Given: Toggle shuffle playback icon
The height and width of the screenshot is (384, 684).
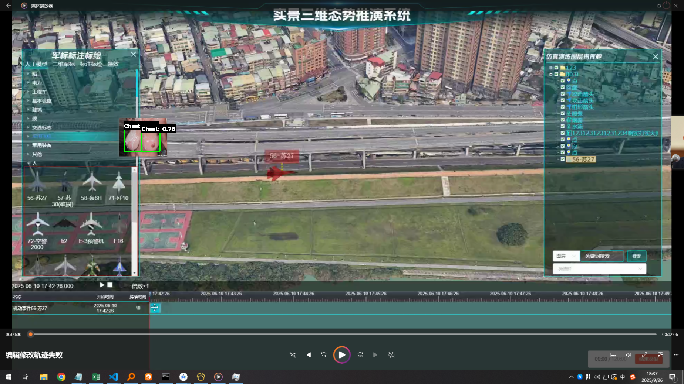Looking at the screenshot, I should (x=292, y=355).
